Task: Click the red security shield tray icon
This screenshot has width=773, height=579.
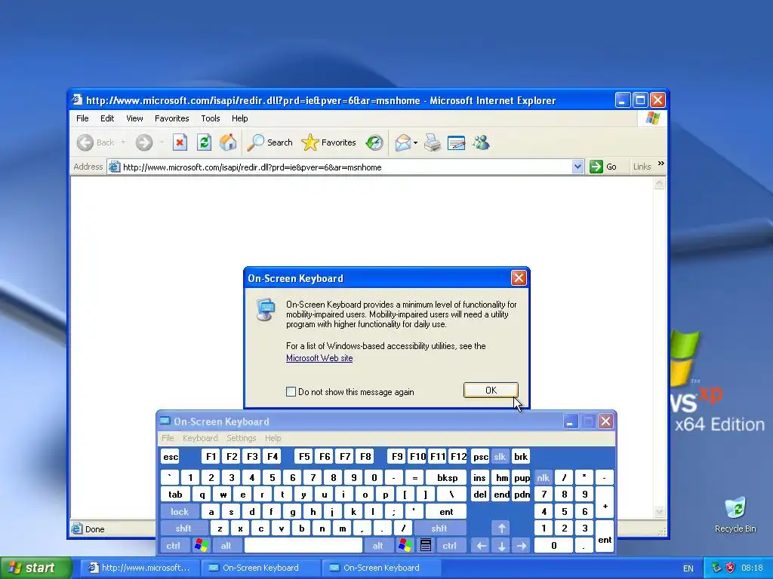Action: point(730,568)
